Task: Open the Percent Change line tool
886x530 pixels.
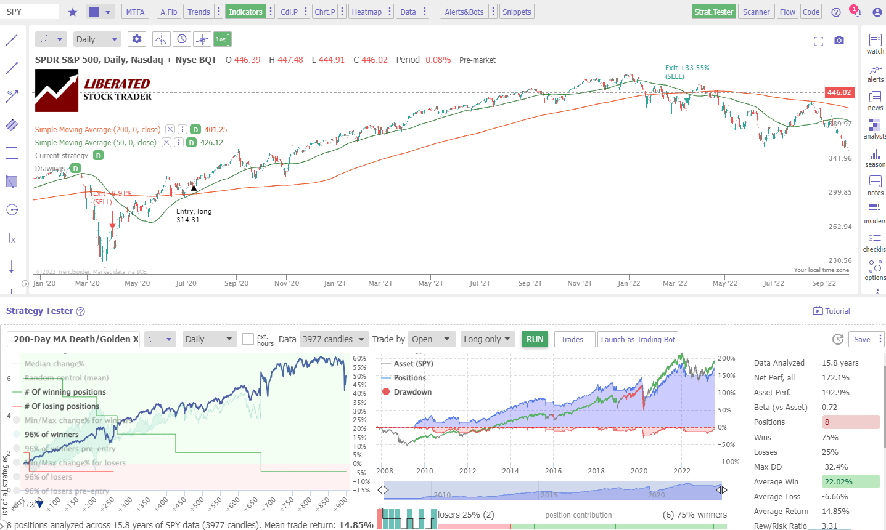Action: [x=11, y=96]
